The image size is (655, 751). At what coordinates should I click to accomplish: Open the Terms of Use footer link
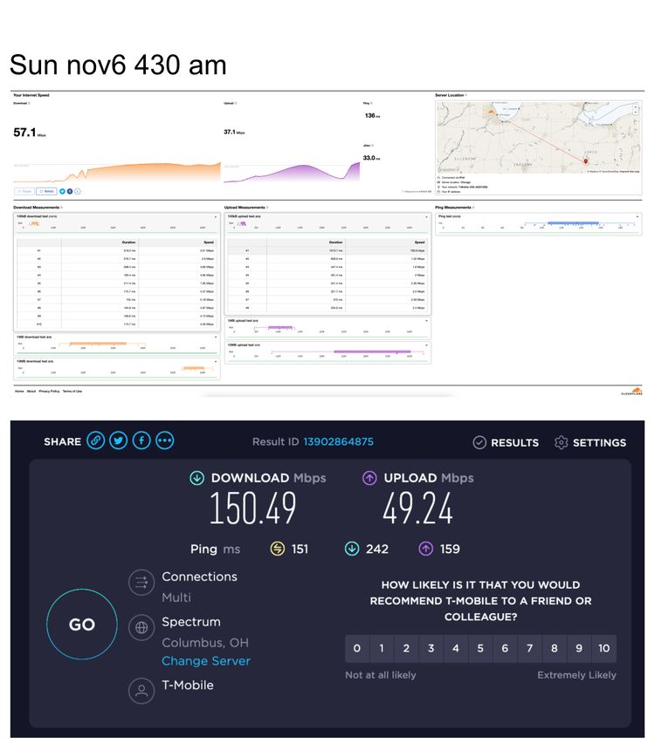coord(72,392)
